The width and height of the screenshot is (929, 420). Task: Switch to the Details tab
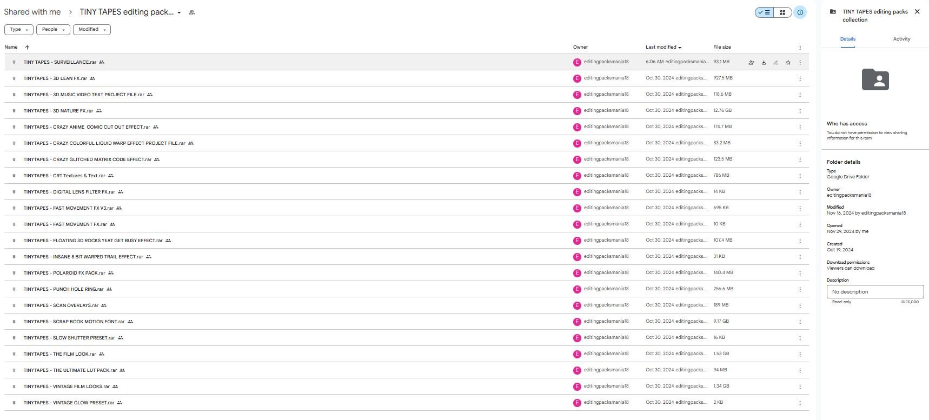click(x=847, y=39)
